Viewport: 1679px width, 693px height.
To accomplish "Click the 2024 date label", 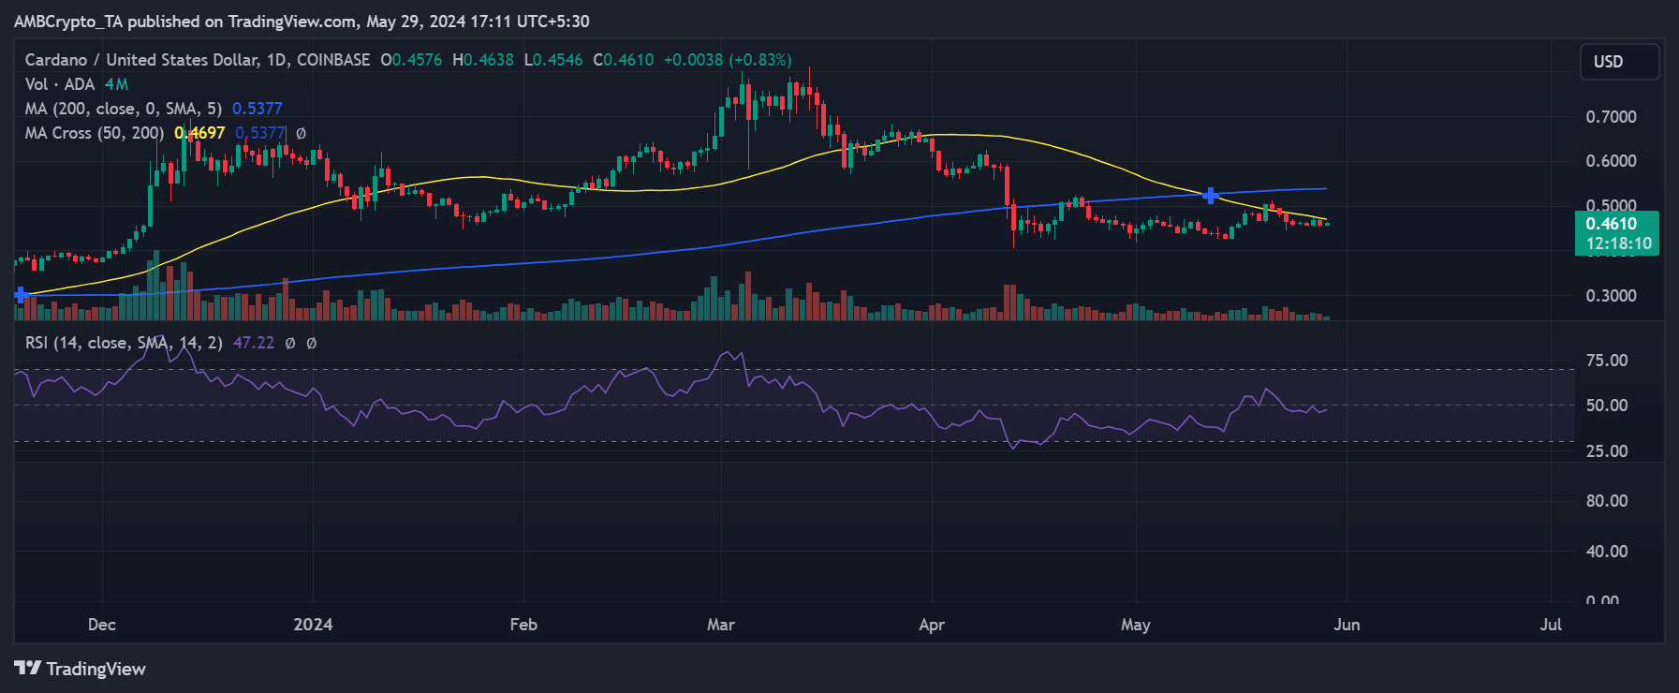I will coord(313,625).
